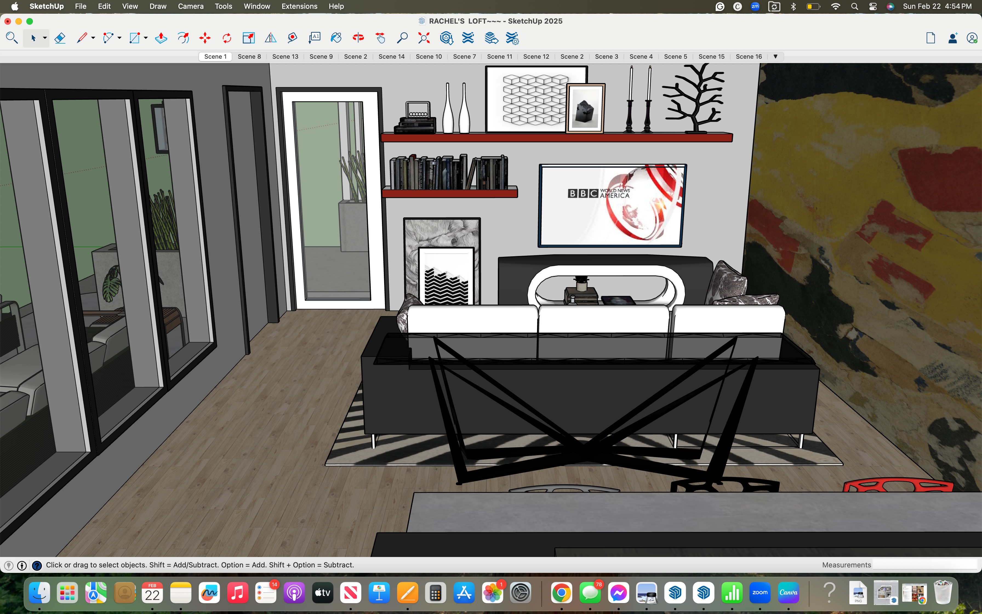Pick the Paint Bucket tool

pyautogui.click(x=336, y=38)
